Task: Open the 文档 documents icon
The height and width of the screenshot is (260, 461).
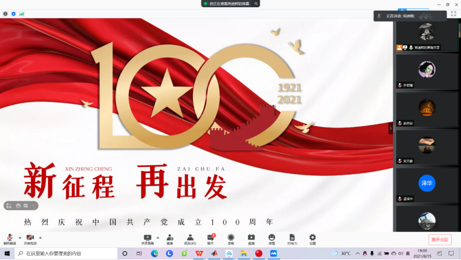Action: (292, 239)
